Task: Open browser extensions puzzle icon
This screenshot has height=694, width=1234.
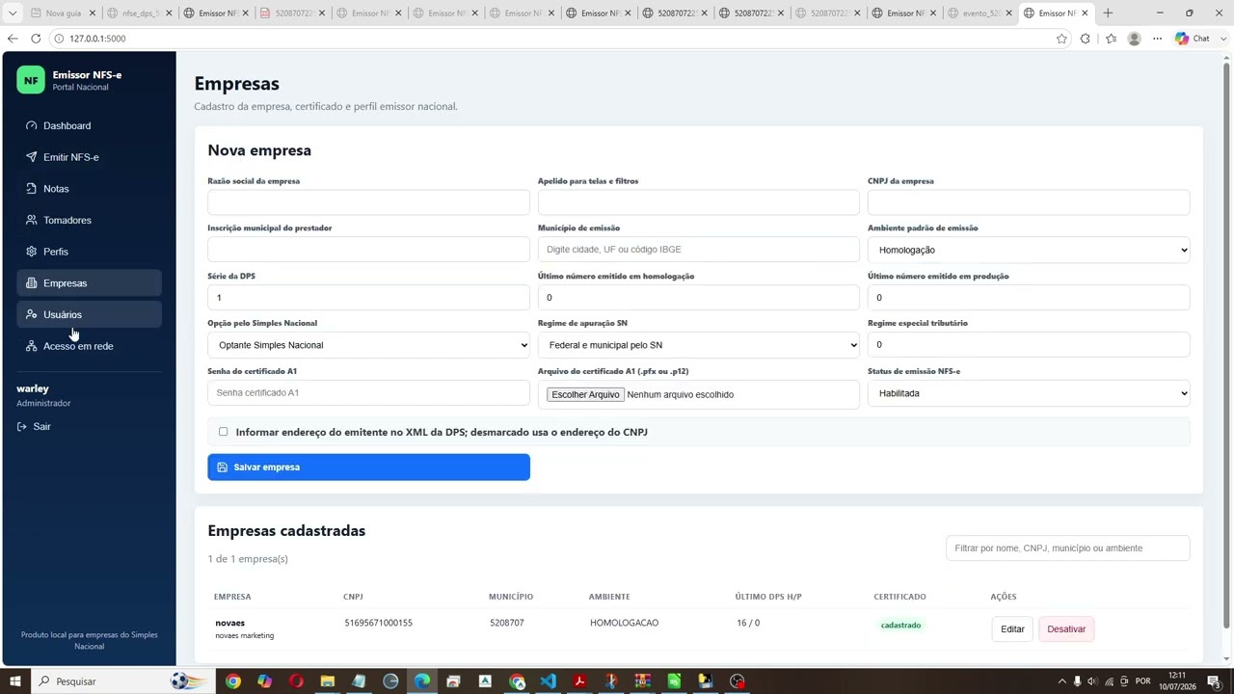Action: 1086,39
